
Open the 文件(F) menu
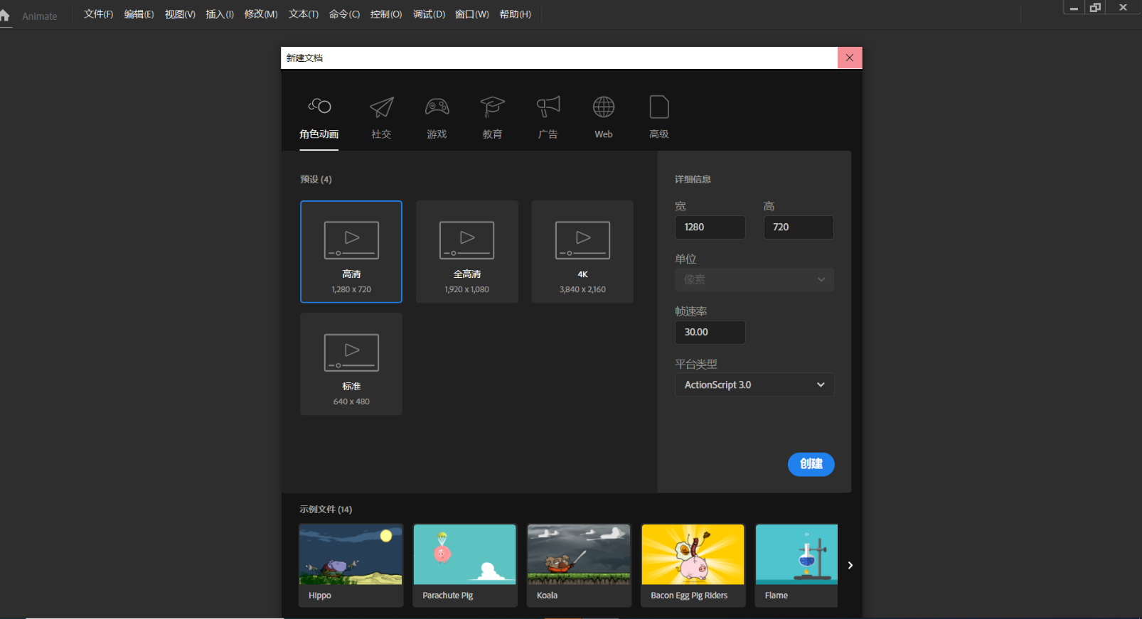[x=98, y=15]
